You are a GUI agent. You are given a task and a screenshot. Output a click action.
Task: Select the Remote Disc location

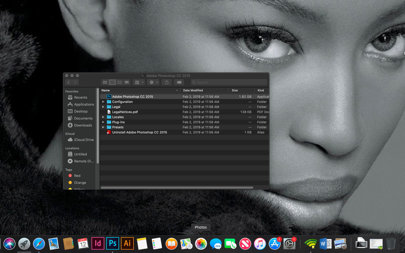[80, 161]
